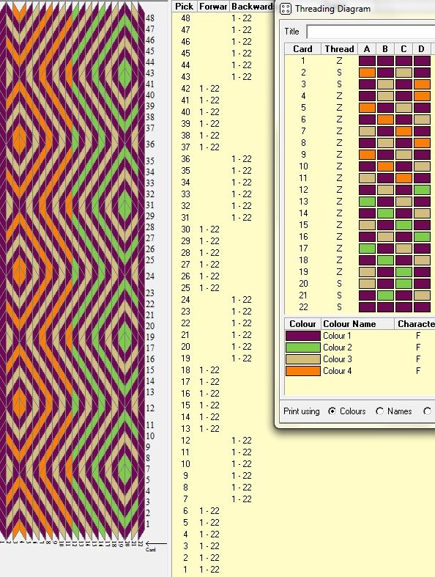This screenshot has height=577, width=435.
Task: Click card 13 hole A green cell
Action: [367, 202]
